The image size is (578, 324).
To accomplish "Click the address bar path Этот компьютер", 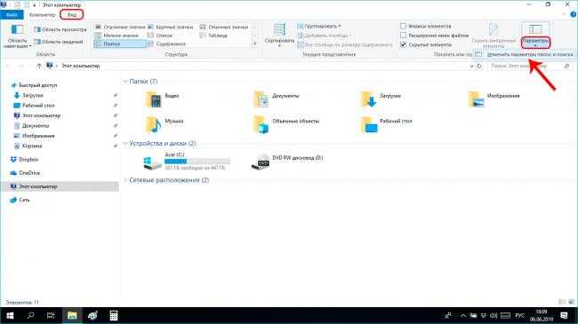I will tap(81, 66).
